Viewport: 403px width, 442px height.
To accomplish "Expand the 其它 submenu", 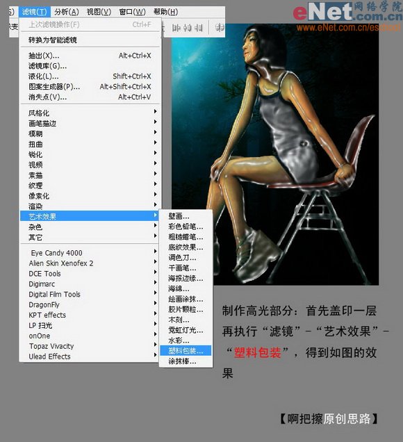I will coord(90,237).
